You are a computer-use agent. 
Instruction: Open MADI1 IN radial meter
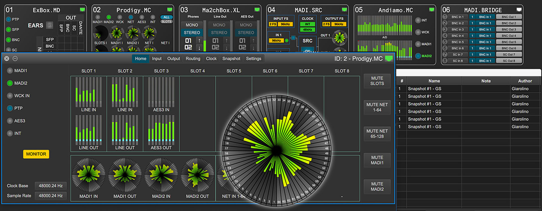pyautogui.click(x=89, y=175)
